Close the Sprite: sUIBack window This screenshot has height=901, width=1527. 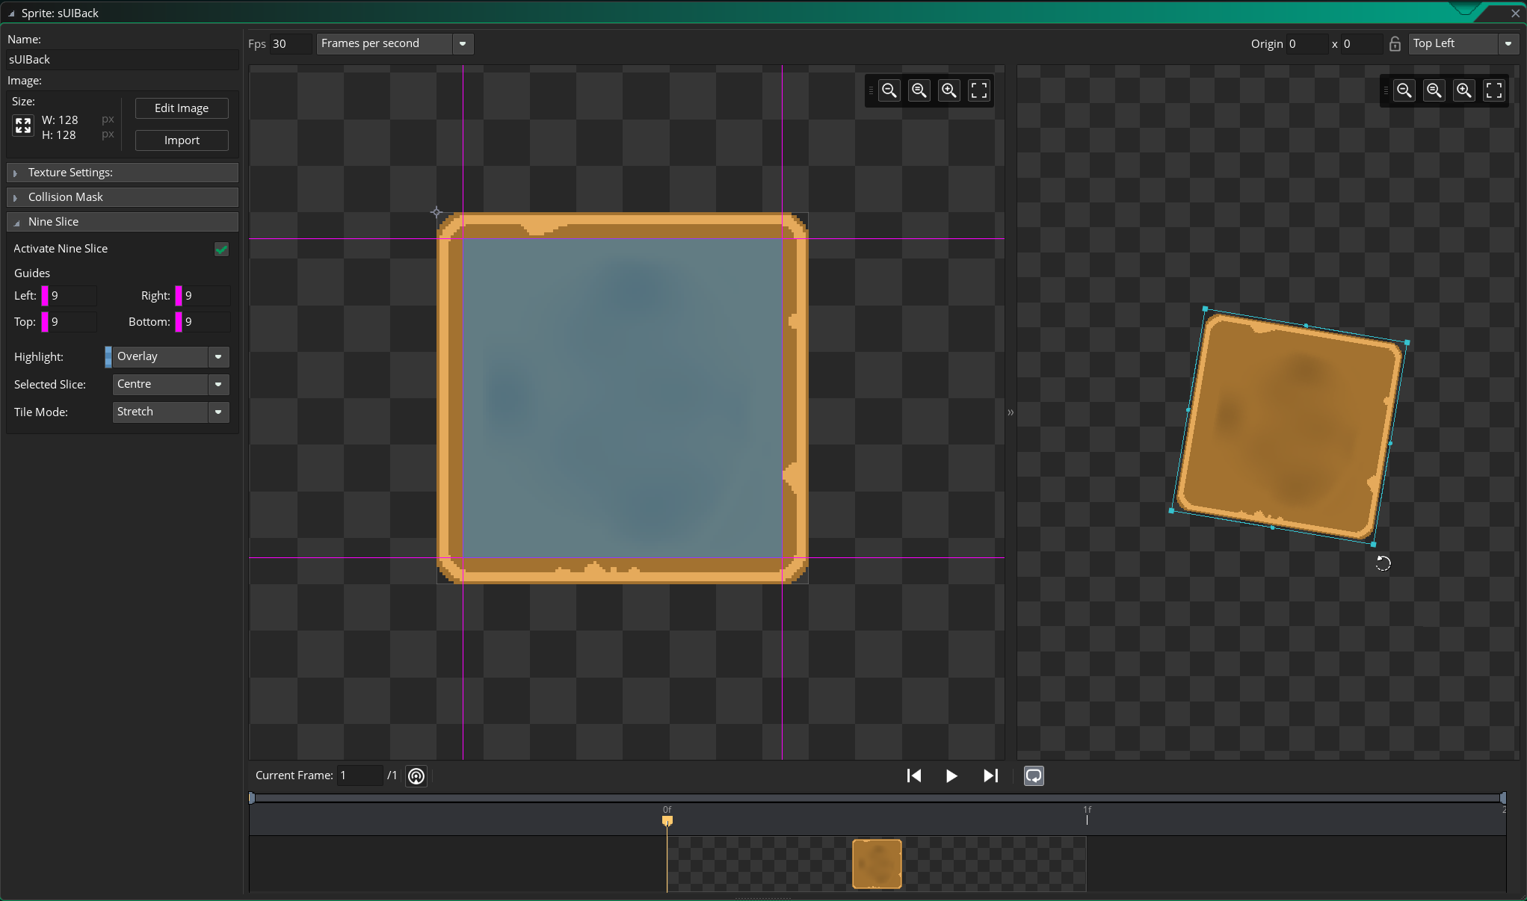1515,13
